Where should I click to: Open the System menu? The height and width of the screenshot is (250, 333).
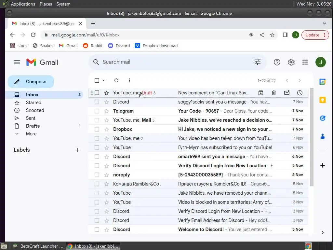pos(63,4)
